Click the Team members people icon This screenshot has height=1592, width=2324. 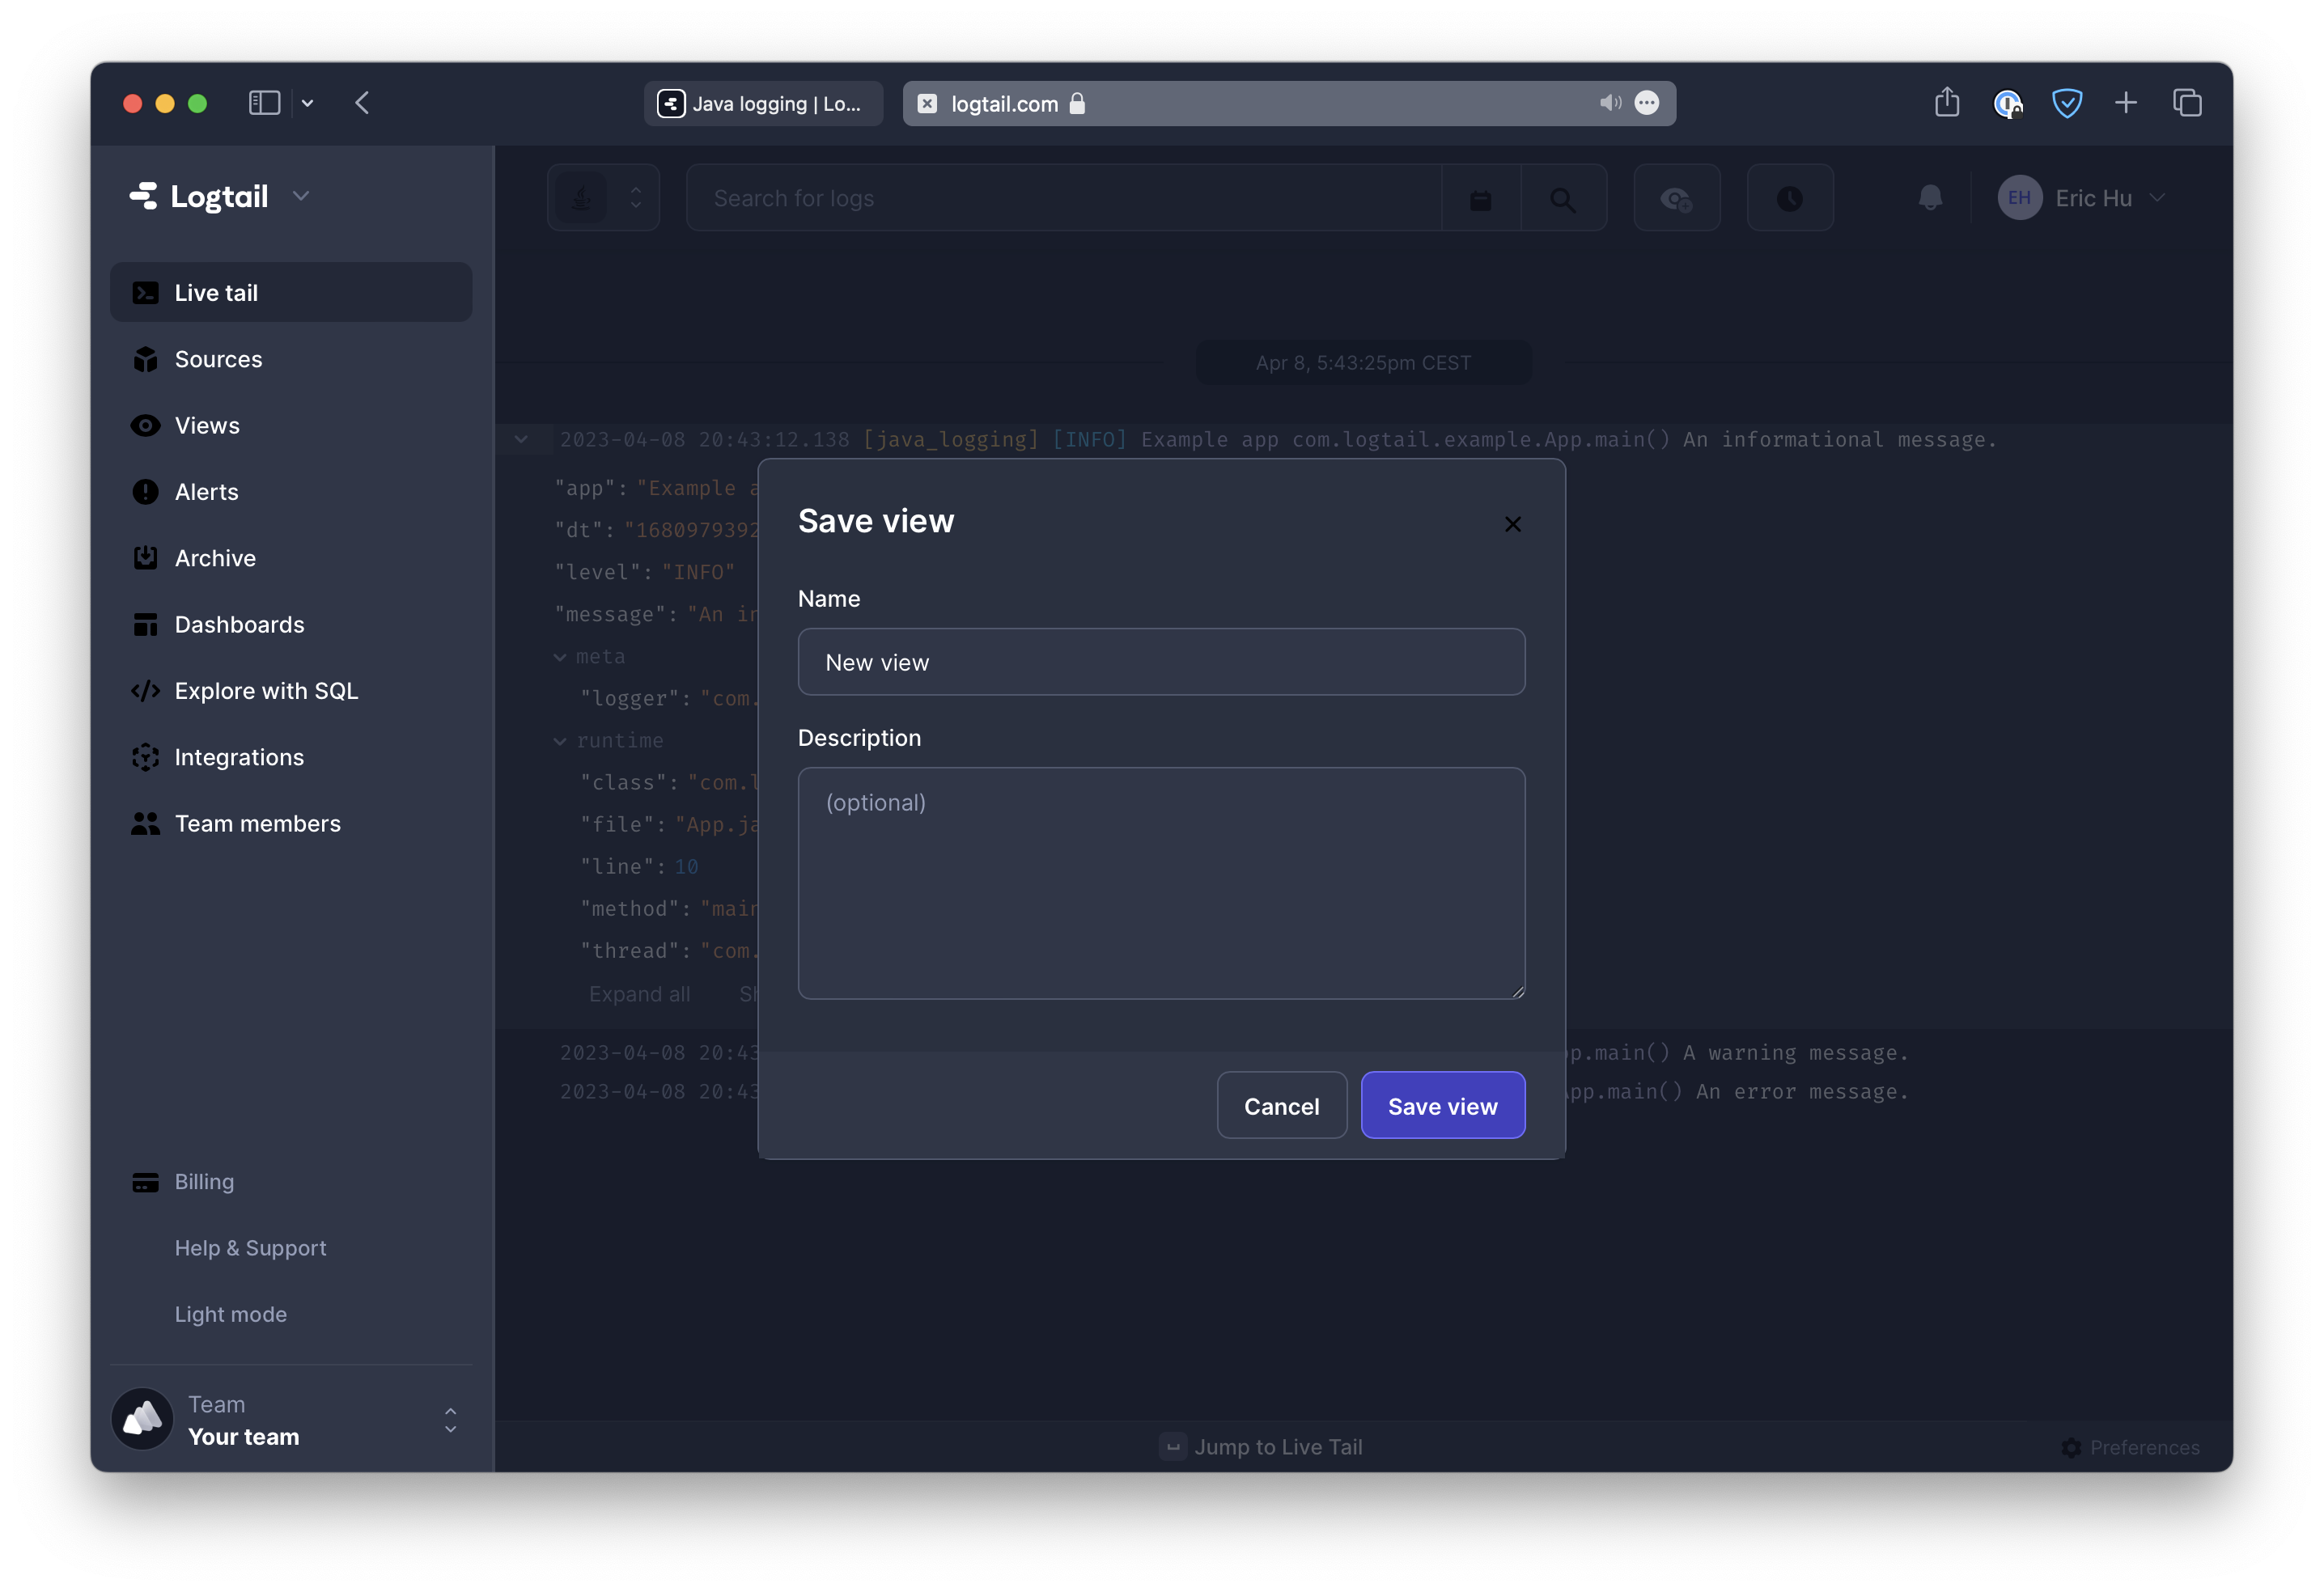(x=145, y=823)
